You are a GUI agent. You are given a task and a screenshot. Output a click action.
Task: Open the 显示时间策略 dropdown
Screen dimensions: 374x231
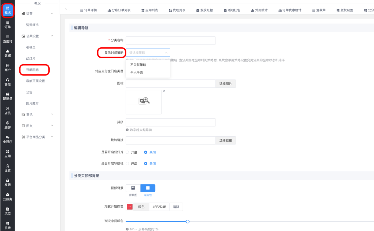tap(148, 52)
